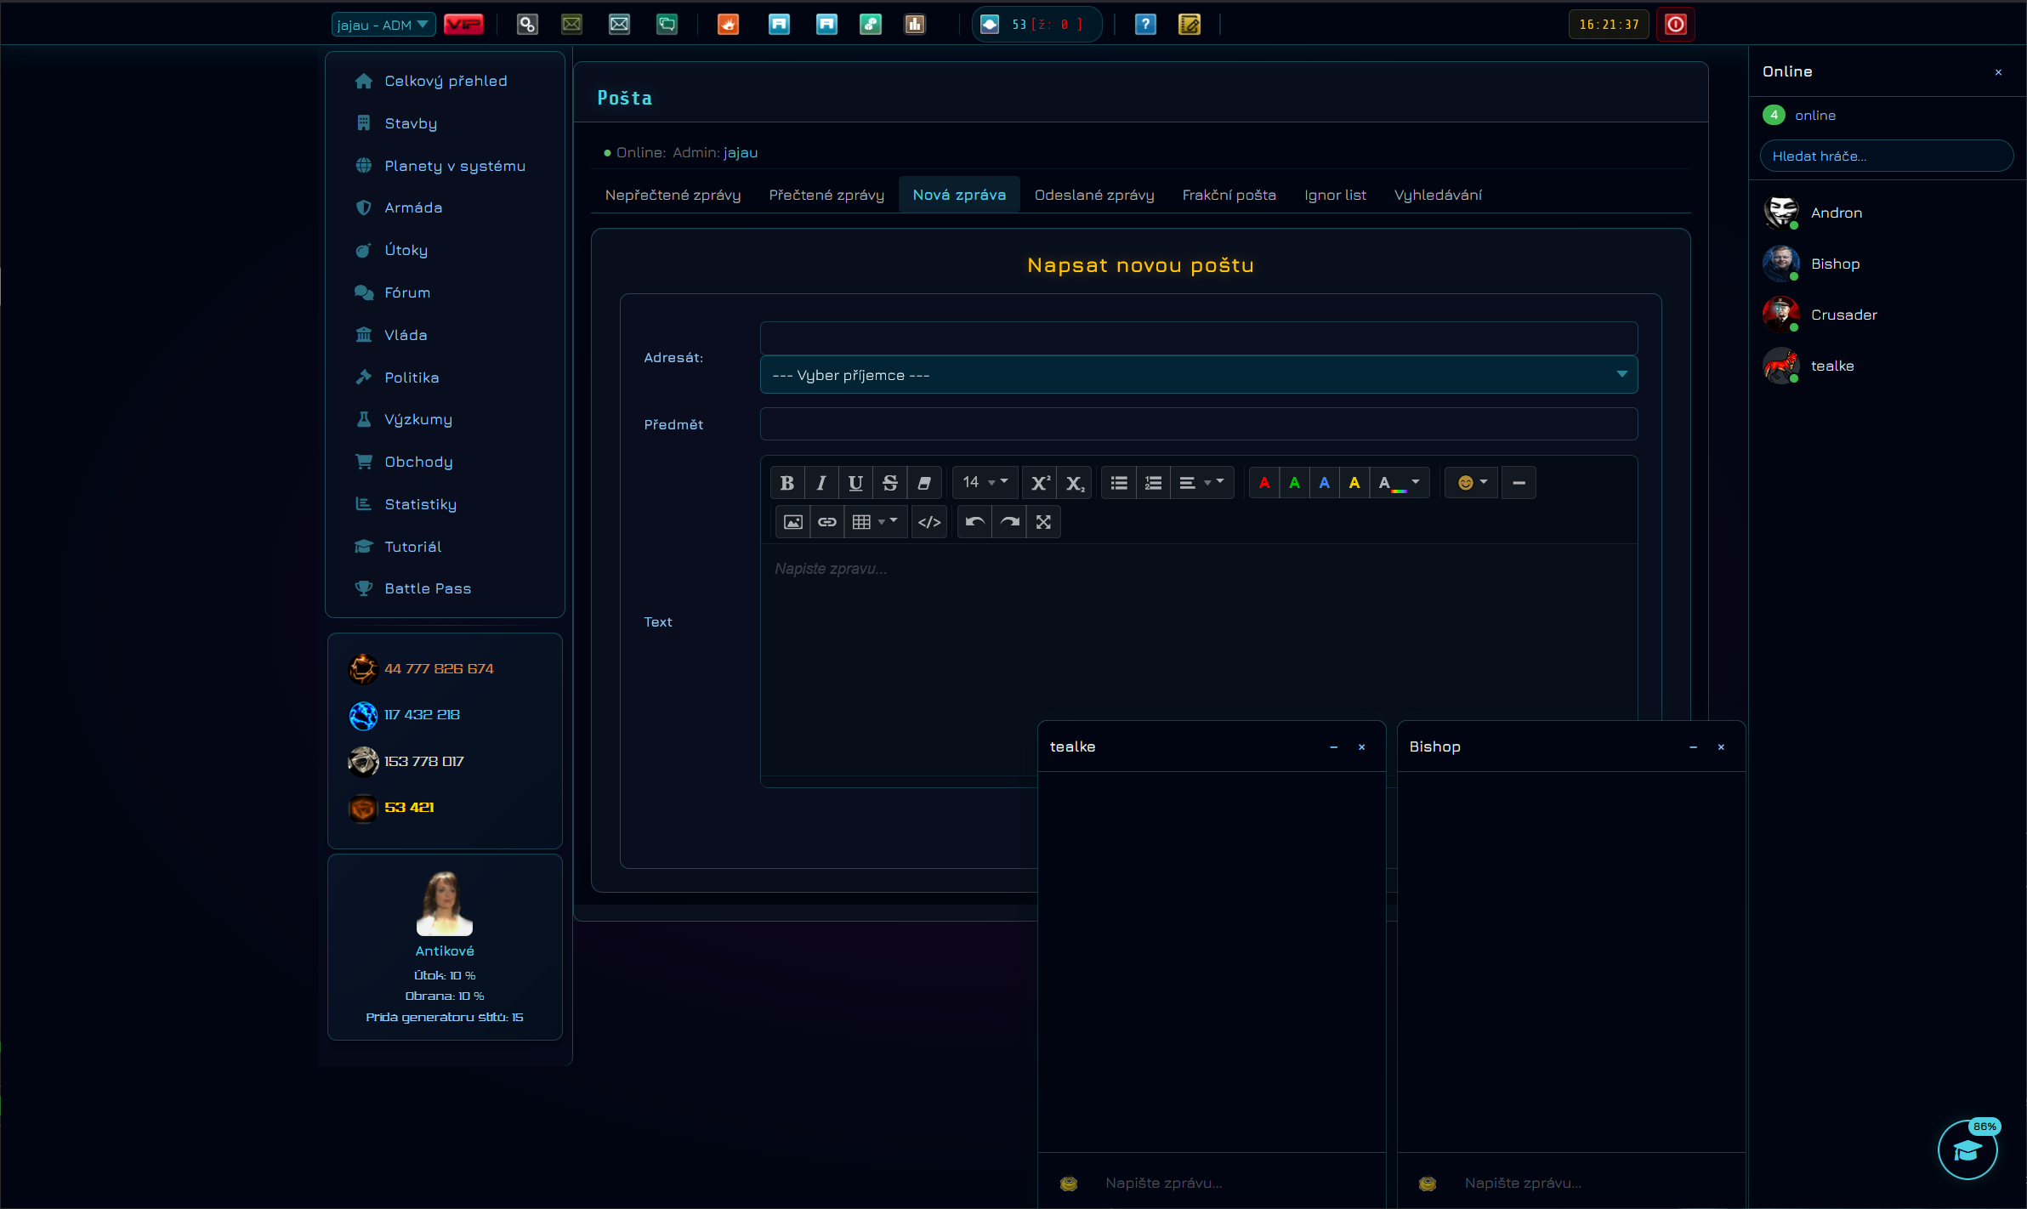Open source code view
Viewport: 2027px width, 1209px height.
(x=929, y=522)
